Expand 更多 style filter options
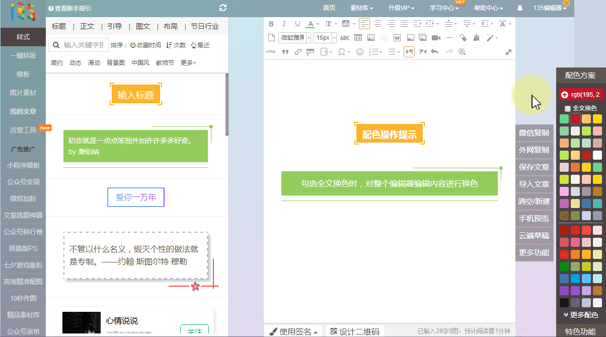The image size is (606, 337). tap(188, 63)
